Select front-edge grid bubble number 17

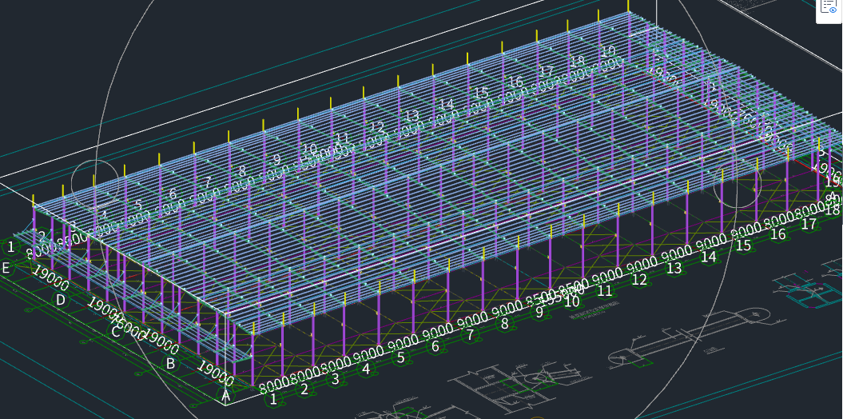coord(809,224)
